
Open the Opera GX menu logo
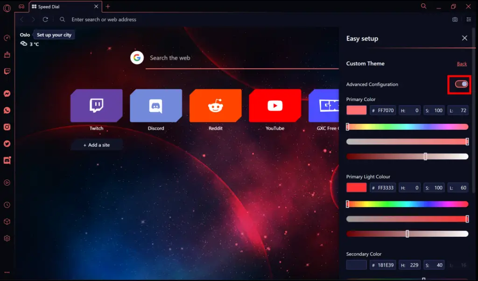click(x=7, y=8)
